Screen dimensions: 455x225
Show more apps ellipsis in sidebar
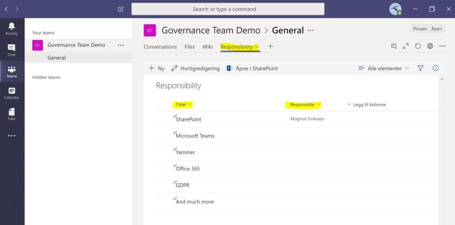[11, 136]
